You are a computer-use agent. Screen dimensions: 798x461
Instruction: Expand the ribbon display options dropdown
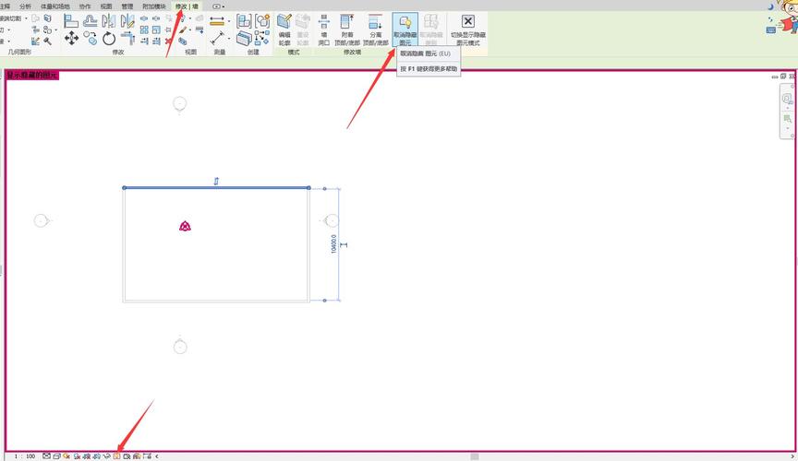218,6
